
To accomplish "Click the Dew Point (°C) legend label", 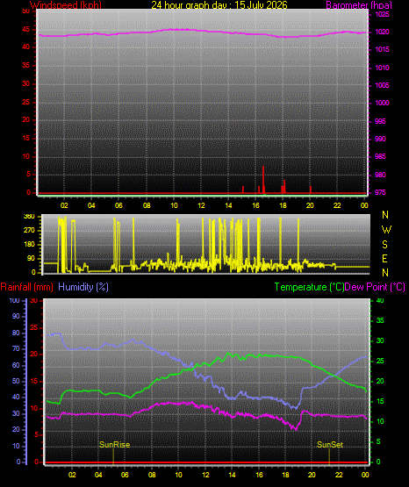I will pyautogui.click(x=375, y=287).
